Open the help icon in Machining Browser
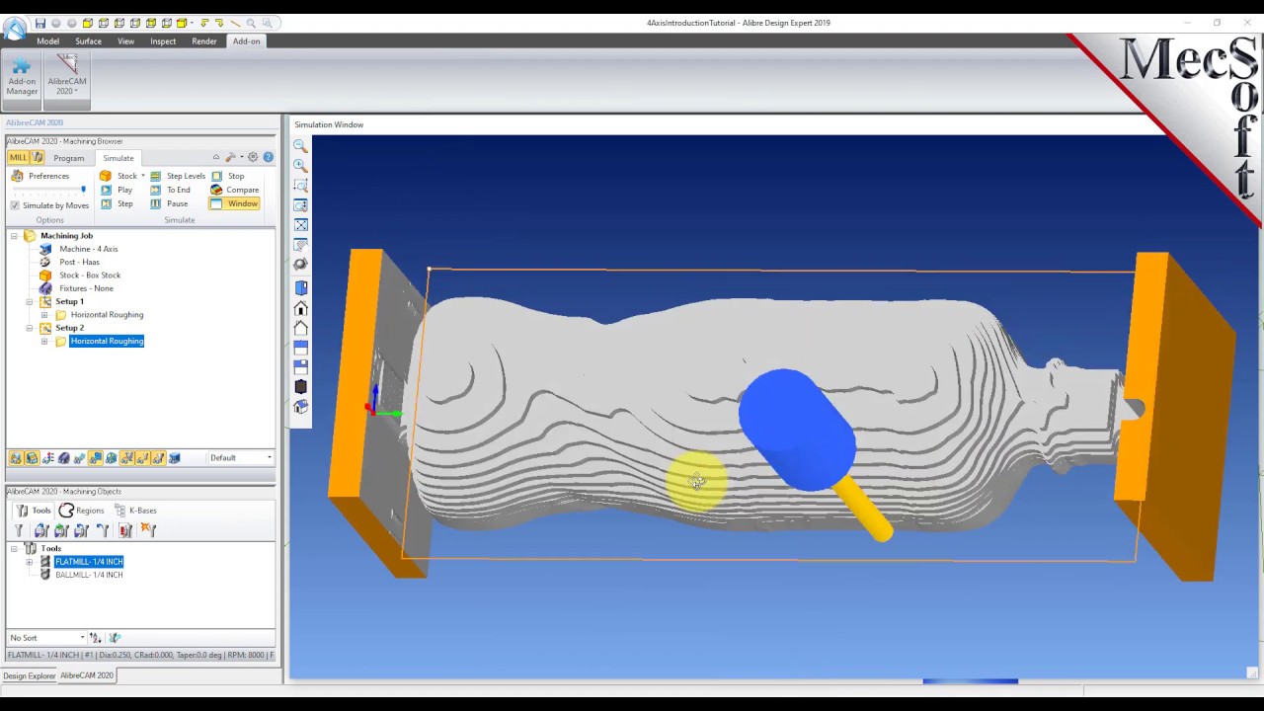 pos(268,157)
